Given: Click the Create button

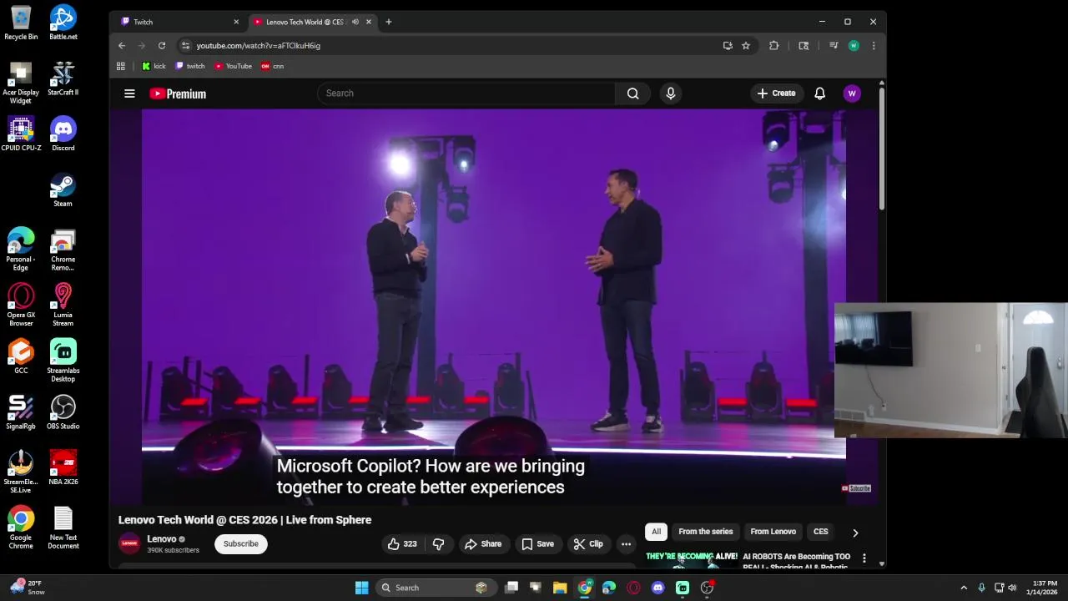Looking at the screenshot, I should pyautogui.click(x=776, y=93).
